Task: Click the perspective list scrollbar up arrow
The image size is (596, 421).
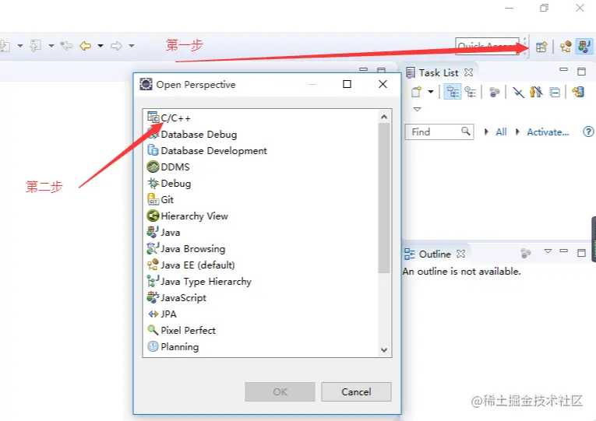Action: pyautogui.click(x=384, y=117)
